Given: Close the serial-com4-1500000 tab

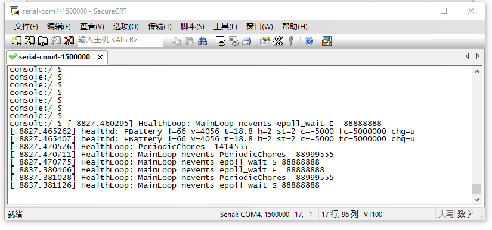Looking at the screenshot, I should [x=100, y=57].
